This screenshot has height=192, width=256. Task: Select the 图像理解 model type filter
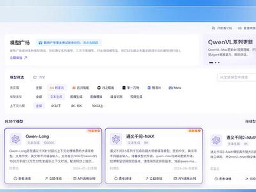point(96,97)
